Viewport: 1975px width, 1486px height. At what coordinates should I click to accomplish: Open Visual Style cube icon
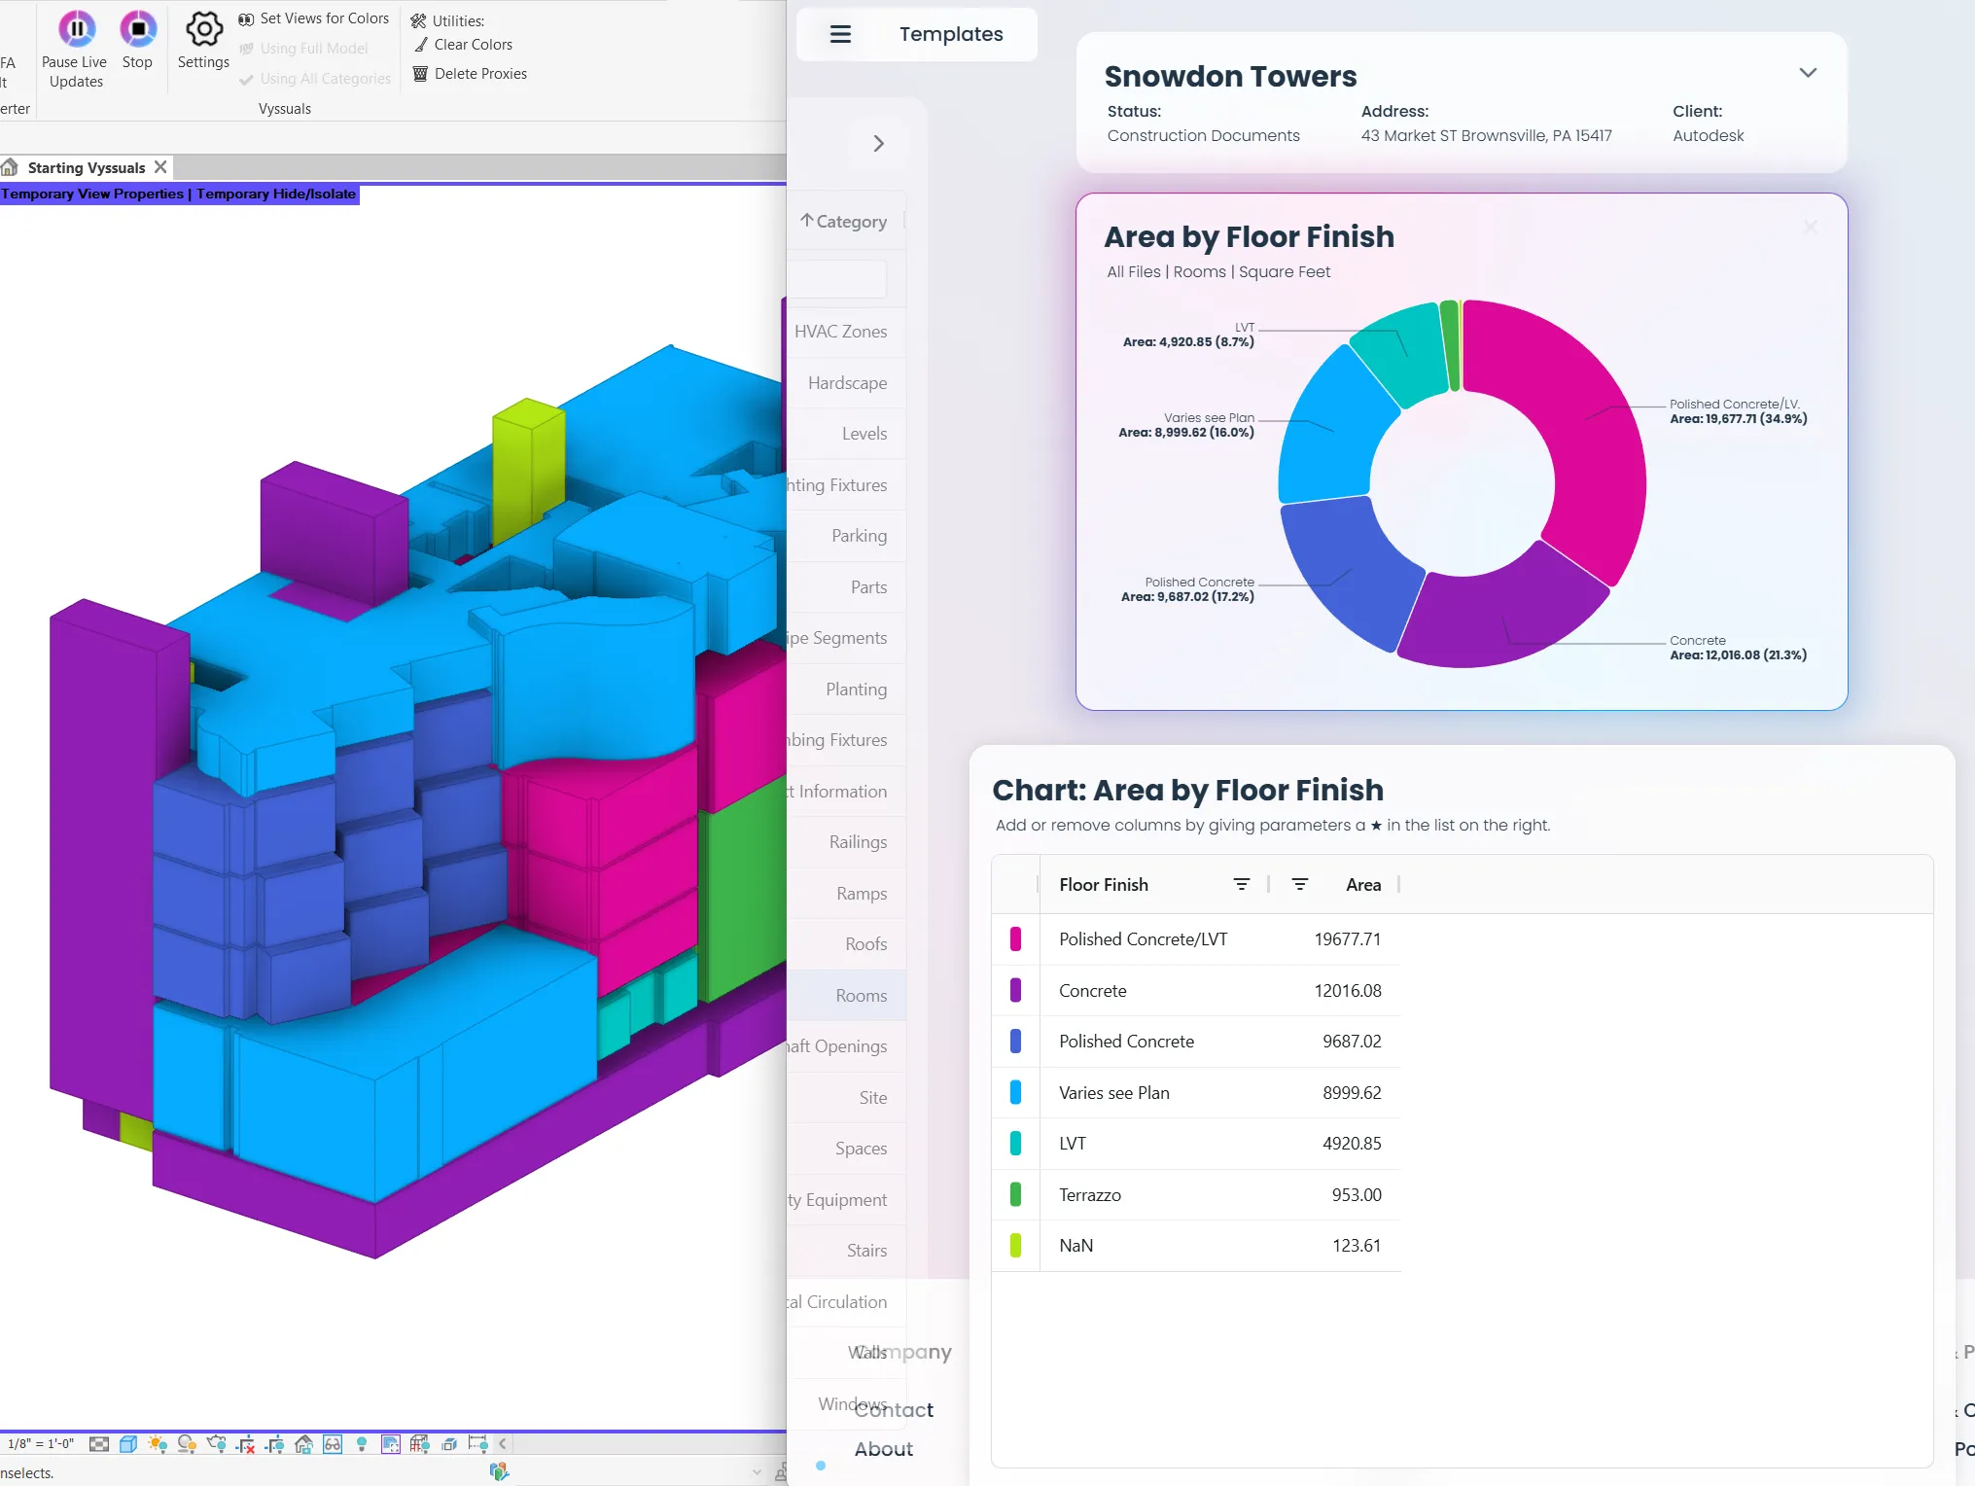coord(128,1444)
